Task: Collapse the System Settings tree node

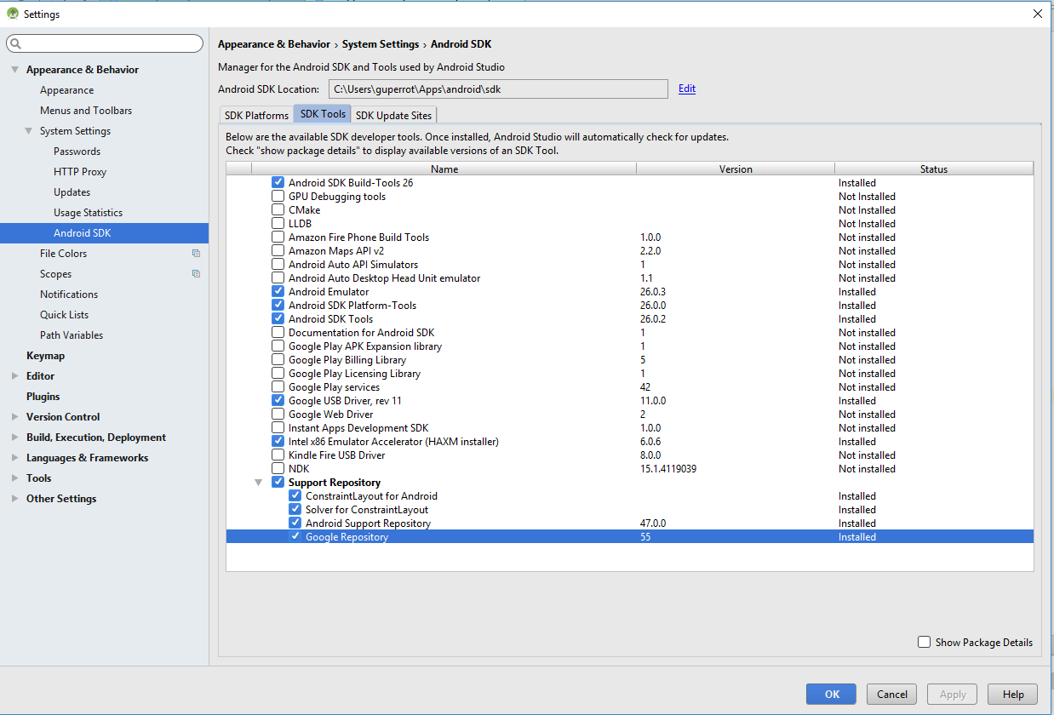Action: (28, 131)
